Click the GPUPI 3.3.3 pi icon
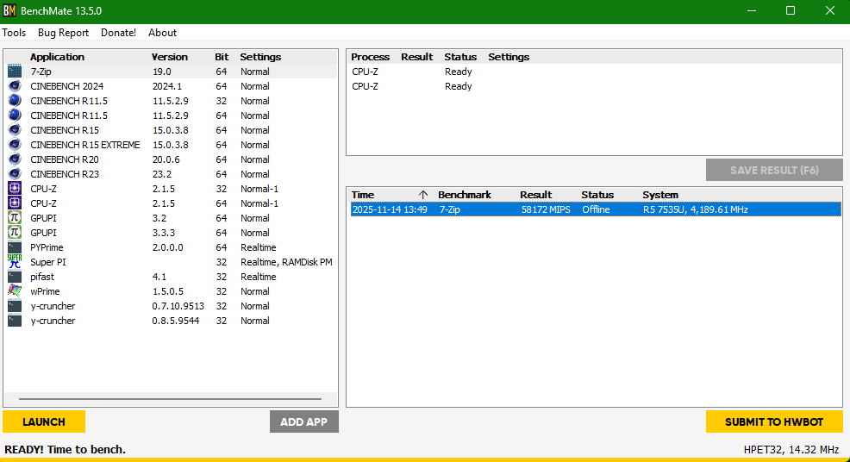This screenshot has height=462, width=850. [x=15, y=233]
